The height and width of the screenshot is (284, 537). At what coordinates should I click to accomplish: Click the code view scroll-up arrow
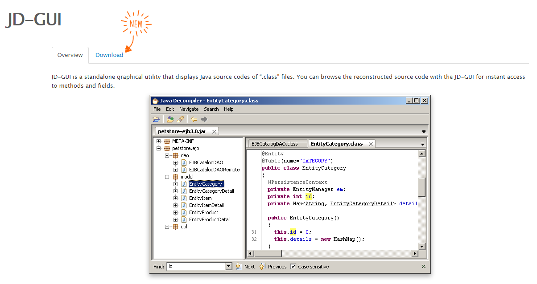tap(422, 154)
